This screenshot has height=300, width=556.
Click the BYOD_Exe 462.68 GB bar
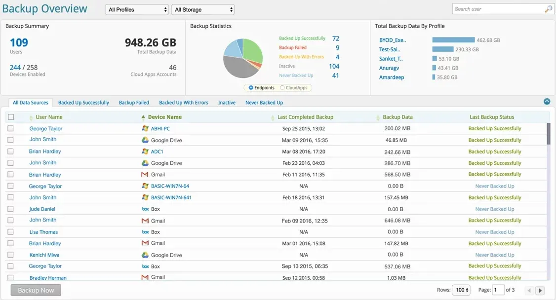(x=453, y=40)
